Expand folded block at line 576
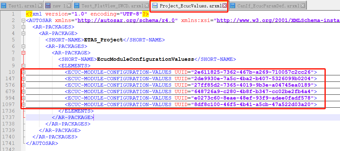This screenshot has width=340, height=151. click(x=23, y=85)
